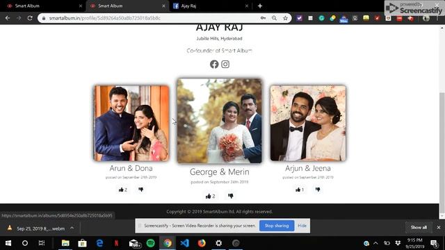Open a new browser tab
Viewport: 445px width, 250px height.
coord(260,6)
